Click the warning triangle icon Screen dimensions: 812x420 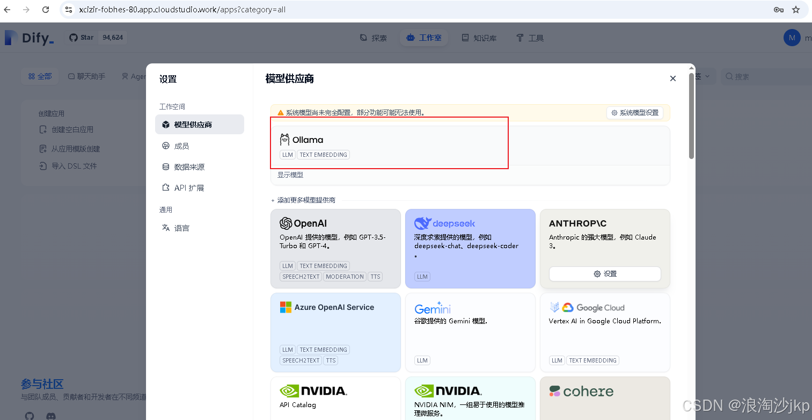[280, 113]
